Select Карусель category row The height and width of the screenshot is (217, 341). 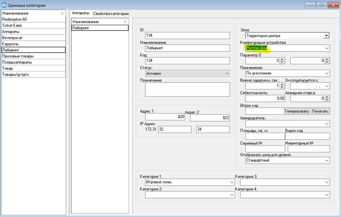pos(34,44)
